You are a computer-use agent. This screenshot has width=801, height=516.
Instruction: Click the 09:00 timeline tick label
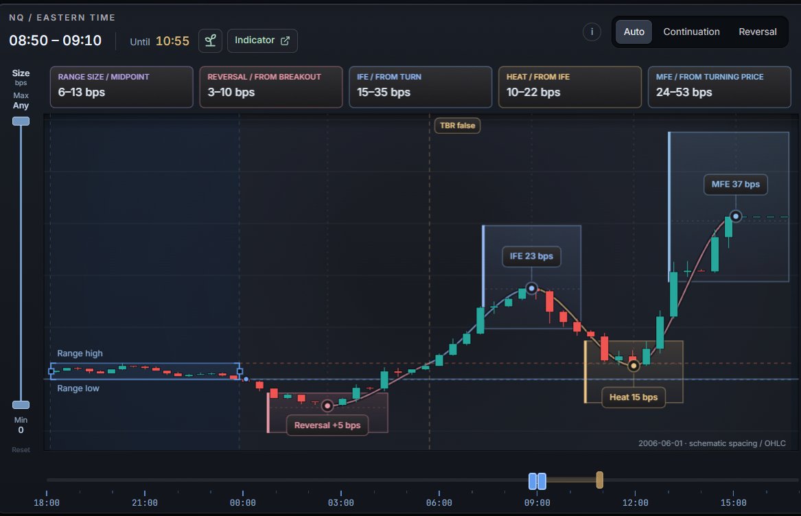(x=537, y=503)
